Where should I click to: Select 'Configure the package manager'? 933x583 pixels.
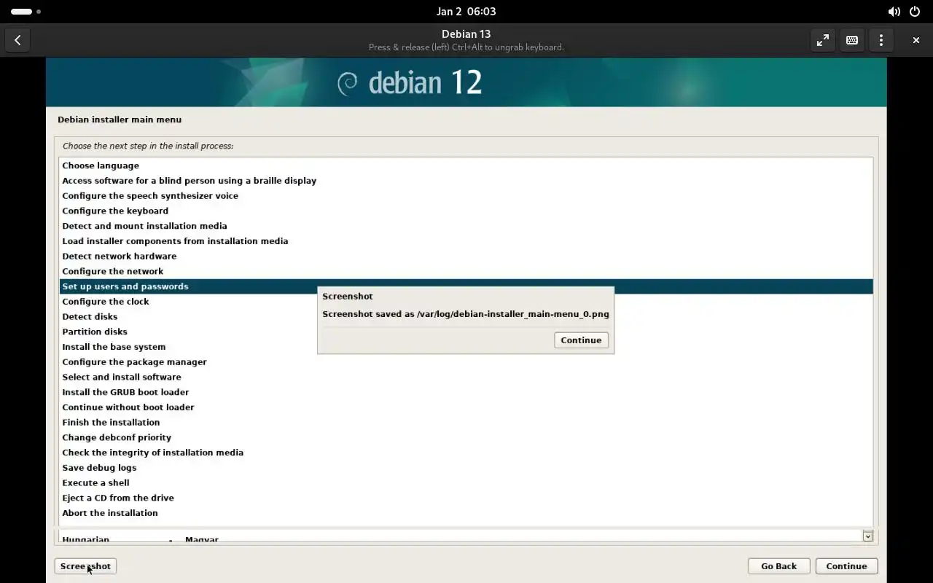point(466,362)
